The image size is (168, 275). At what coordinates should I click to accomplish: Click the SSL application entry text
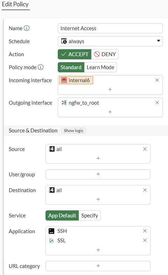pos(62,241)
